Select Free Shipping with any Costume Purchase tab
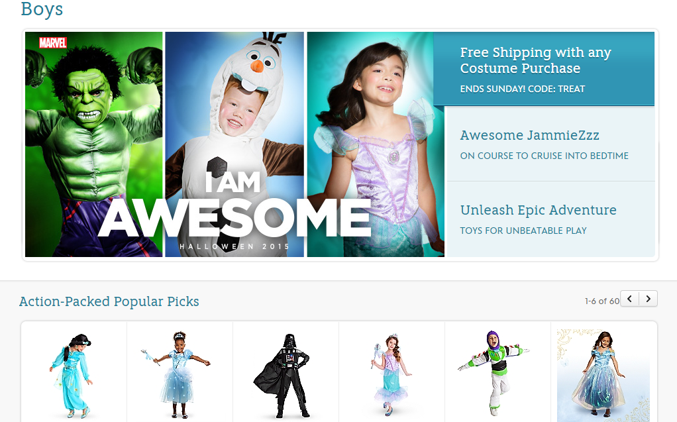Viewport: 677px width, 422px height. [x=544, y=69]
